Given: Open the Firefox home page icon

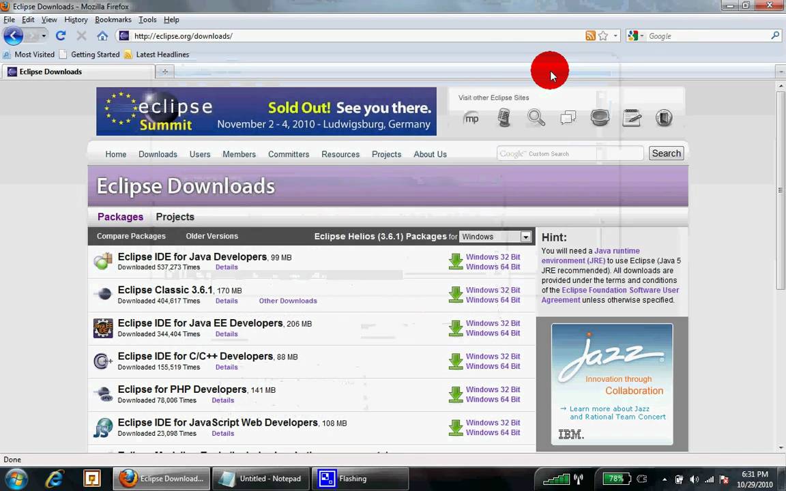Looking at the screenshot, I should click(x=102, y=36).
